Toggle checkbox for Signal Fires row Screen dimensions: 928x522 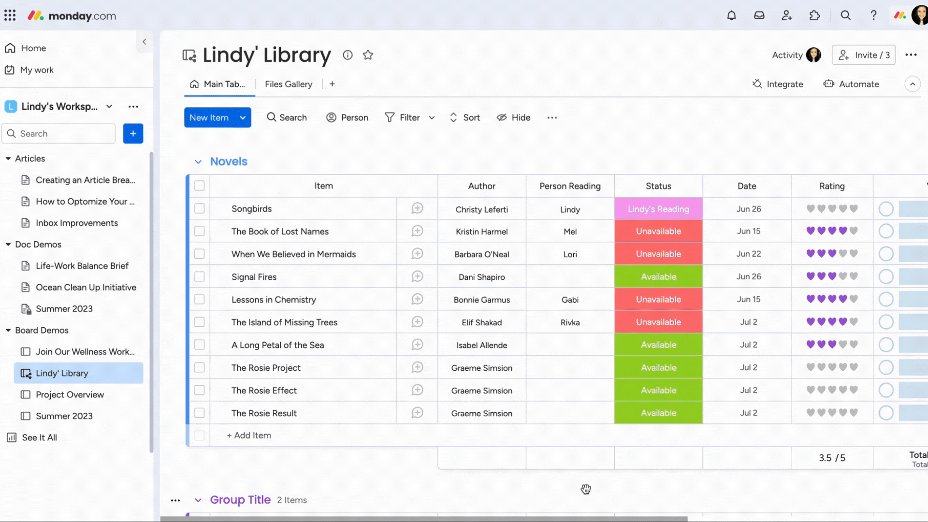(x=199, y=276)
